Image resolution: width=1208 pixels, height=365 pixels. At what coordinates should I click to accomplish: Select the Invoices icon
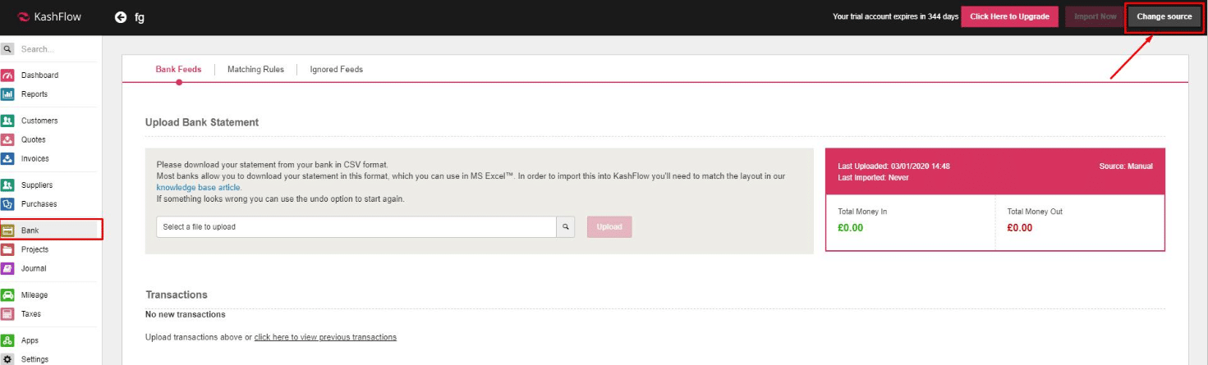point(8,158)
